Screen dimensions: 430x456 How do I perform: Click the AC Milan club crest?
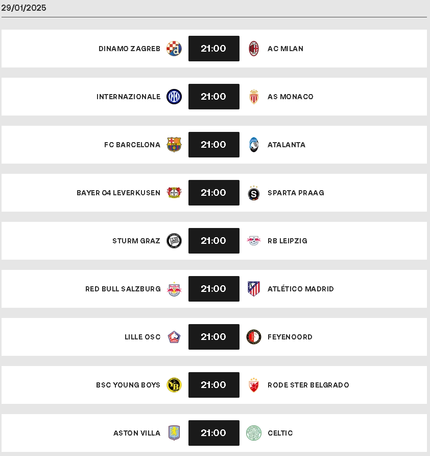pyautogui.click(x=254, y=49)
